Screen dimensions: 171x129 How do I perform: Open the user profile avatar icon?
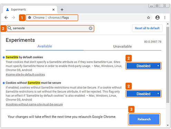pyautogui.click(x=158, y=18)
